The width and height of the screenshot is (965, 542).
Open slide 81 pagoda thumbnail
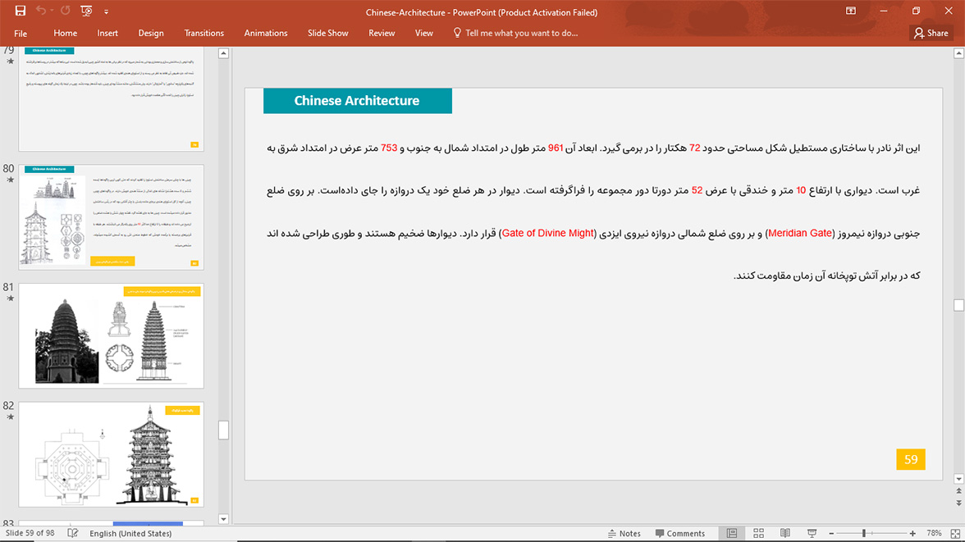pos(111,335)
